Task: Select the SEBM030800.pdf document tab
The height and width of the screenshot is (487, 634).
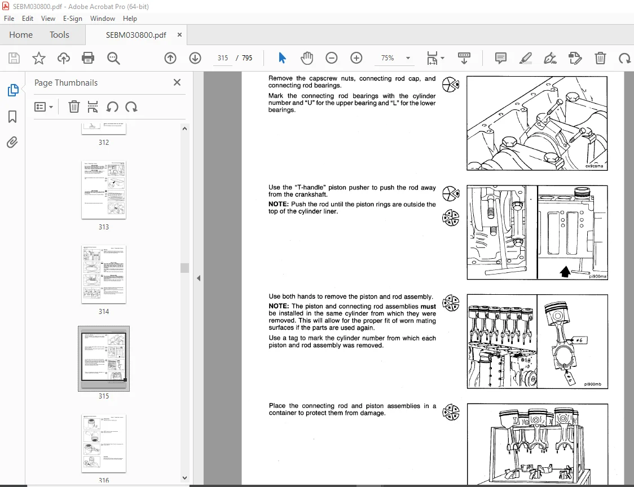Action: (136, 35)
